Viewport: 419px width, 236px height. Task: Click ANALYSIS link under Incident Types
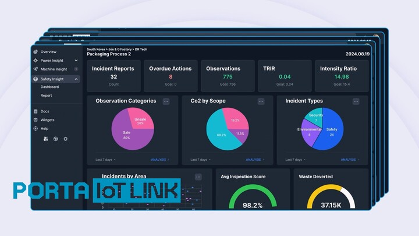tap(350, 160)
